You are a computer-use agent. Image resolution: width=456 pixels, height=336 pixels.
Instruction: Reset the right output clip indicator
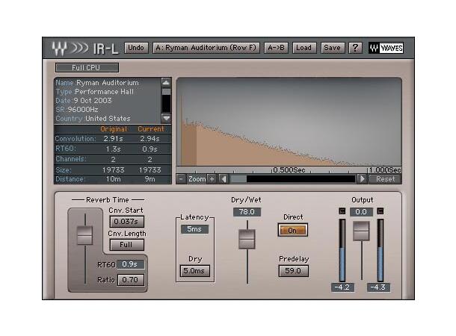(380, 211)
